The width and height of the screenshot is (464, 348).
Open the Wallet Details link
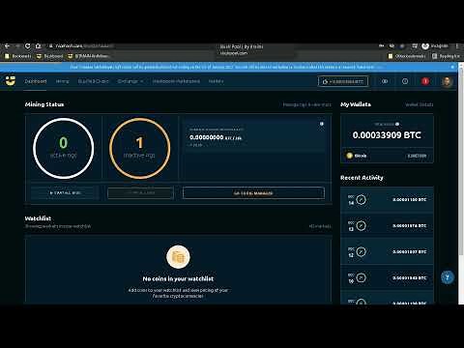pyautogui.click(x=420, y=104)
